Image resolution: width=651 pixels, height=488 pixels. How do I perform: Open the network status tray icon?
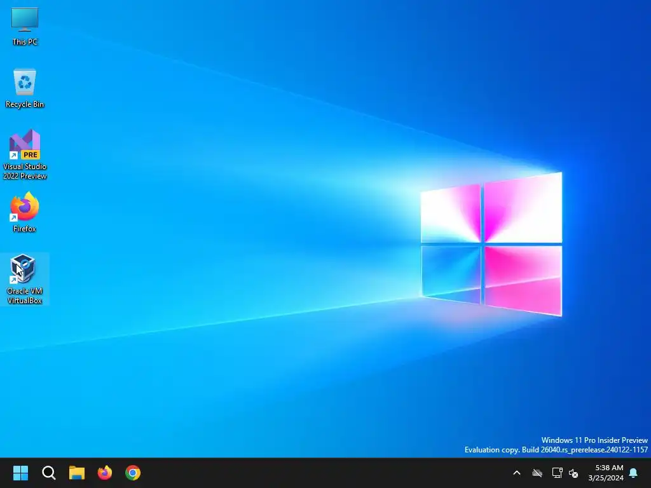557,473
